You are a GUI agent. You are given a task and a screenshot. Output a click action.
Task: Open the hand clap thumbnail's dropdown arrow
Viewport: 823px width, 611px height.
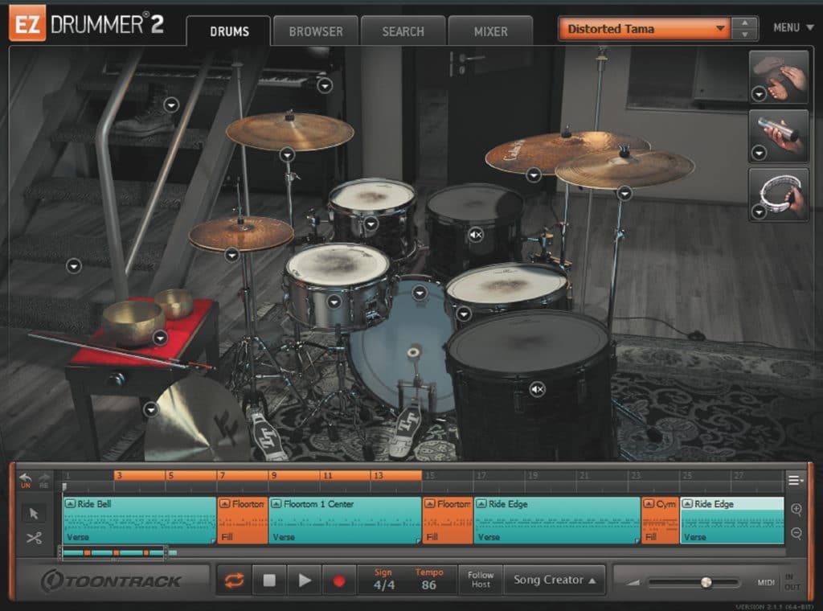click(759, 94)
